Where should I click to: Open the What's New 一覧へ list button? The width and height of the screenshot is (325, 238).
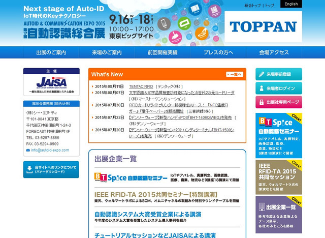tap(235, 74)
